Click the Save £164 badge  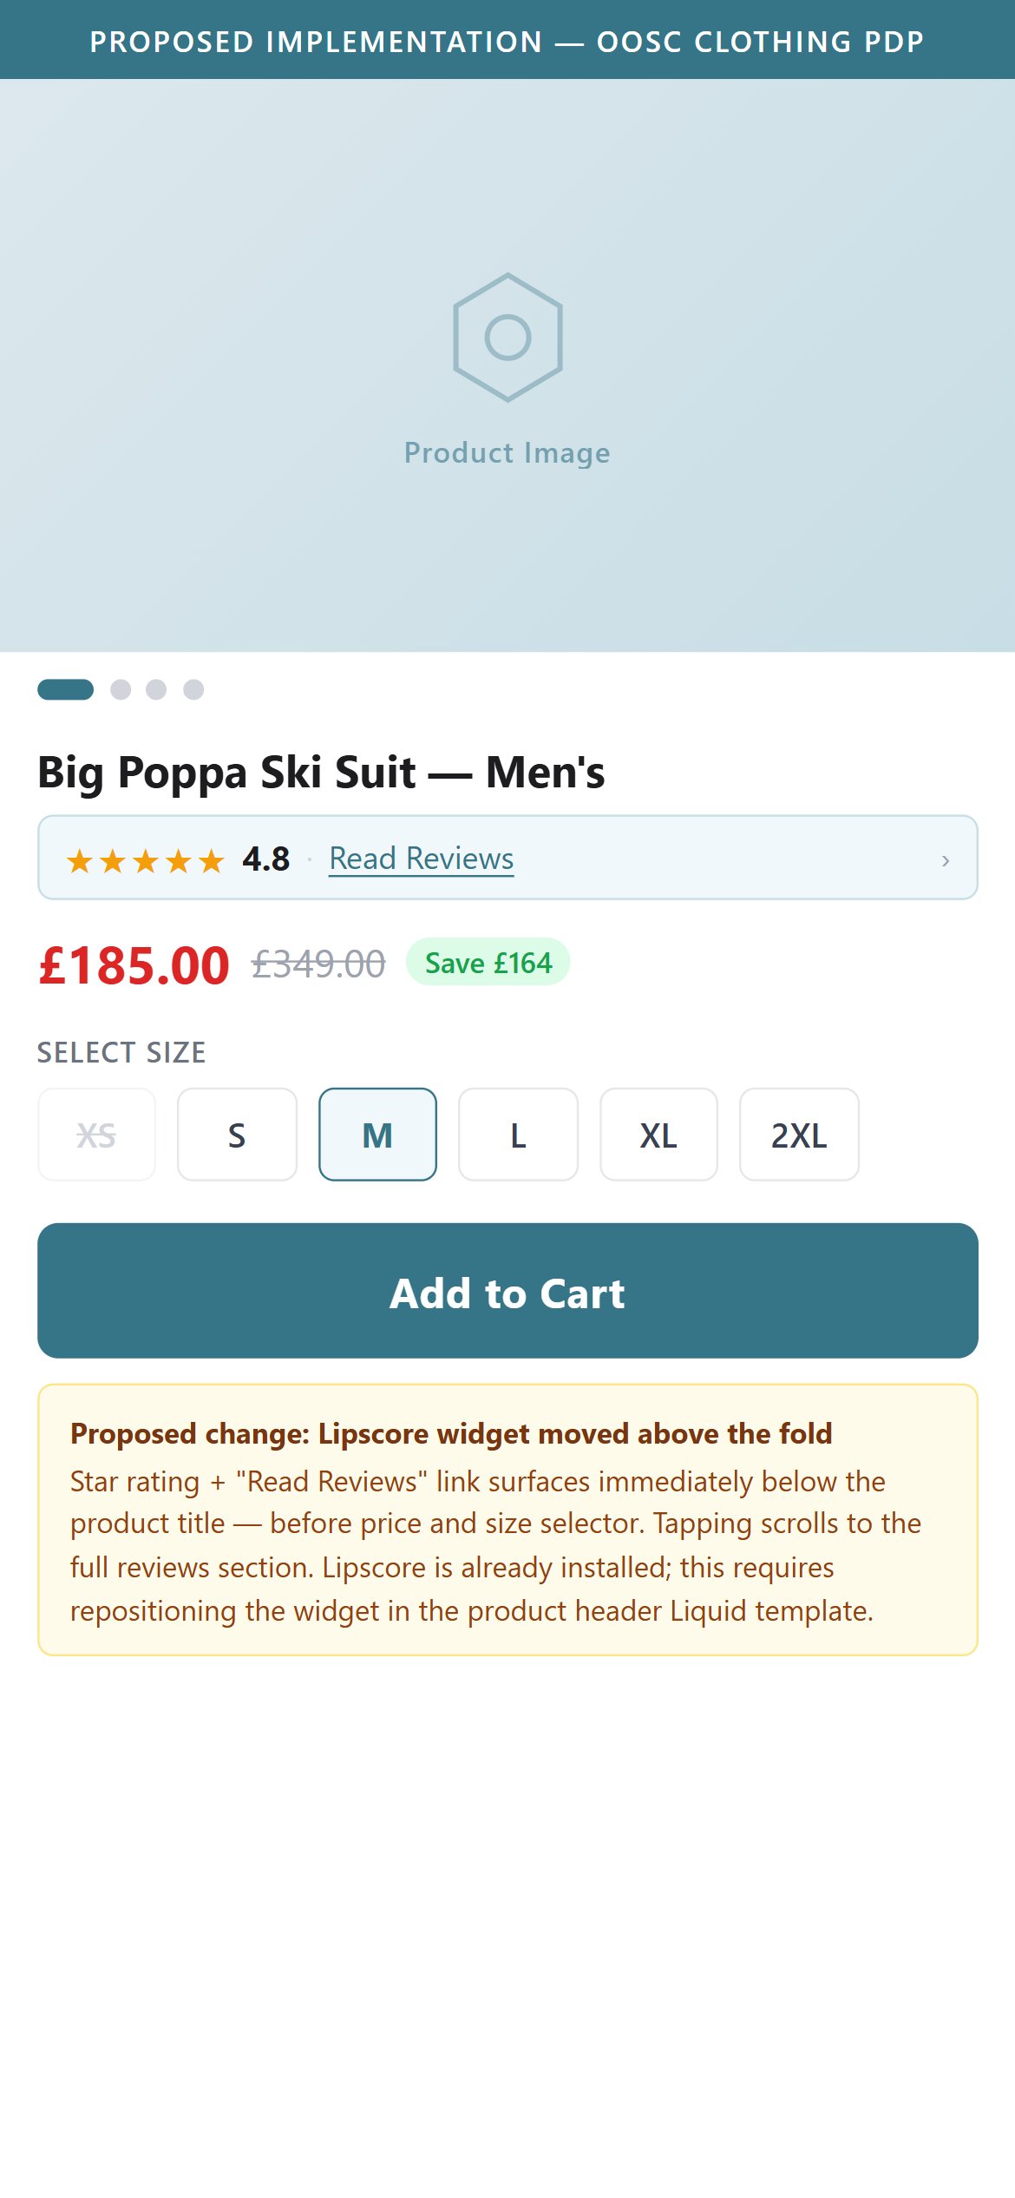488,962
